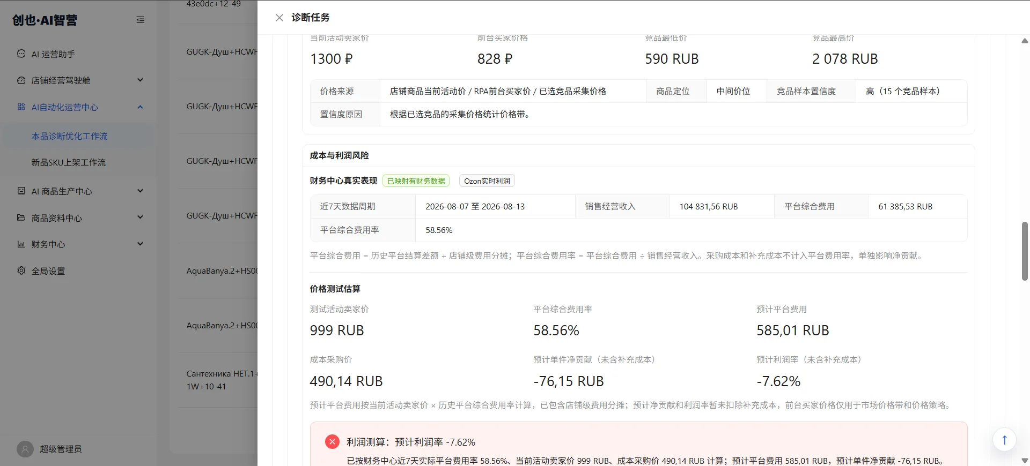The height and width of the screenshot is (466, 1030).
Task: Click the 999 RUB test price value
Action: tap(337, 330)
